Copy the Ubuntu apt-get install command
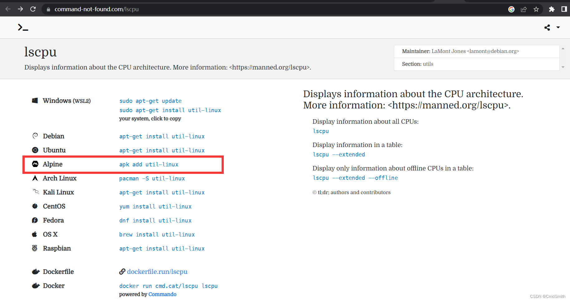Image resolution: width=570 pixels, height=301 pixels. (162, 150)
